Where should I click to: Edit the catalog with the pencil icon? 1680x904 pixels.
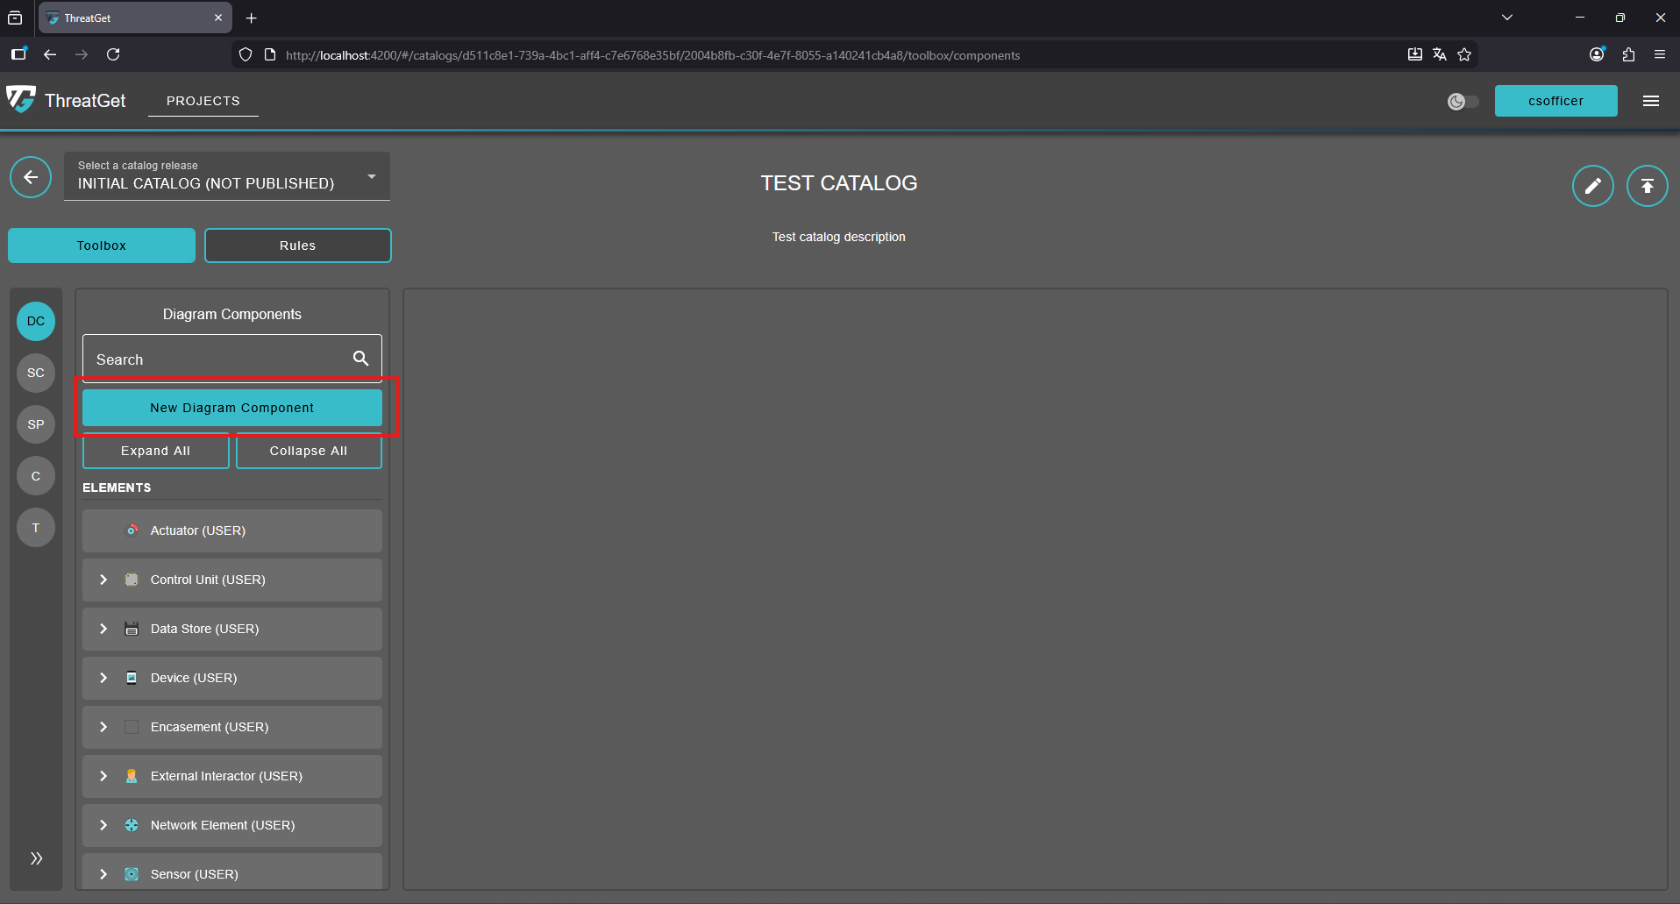(x=1592, y=185)
